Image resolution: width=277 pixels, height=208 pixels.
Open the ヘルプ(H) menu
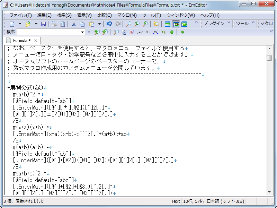(x=210, y=15)
